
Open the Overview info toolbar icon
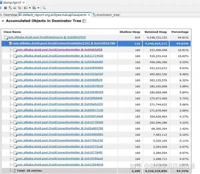(1, 8)
